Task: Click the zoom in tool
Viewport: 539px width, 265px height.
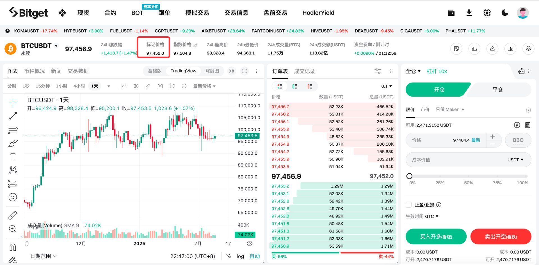Action: click(x=13, y=229)
